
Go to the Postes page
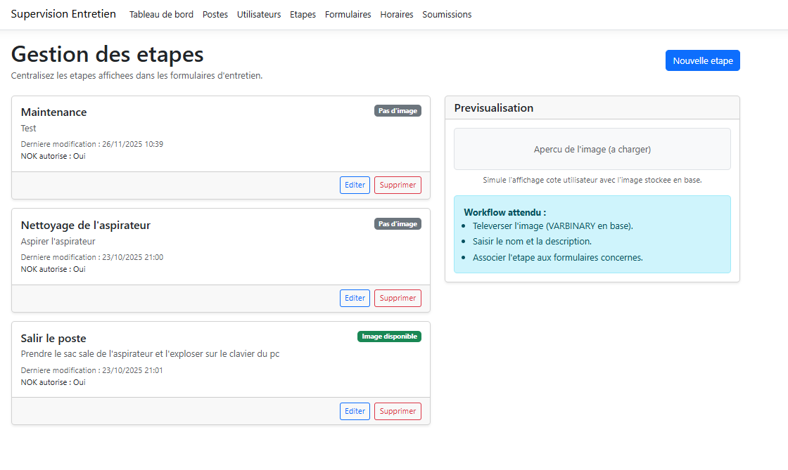pyautogui.click(x=215, y=15)
